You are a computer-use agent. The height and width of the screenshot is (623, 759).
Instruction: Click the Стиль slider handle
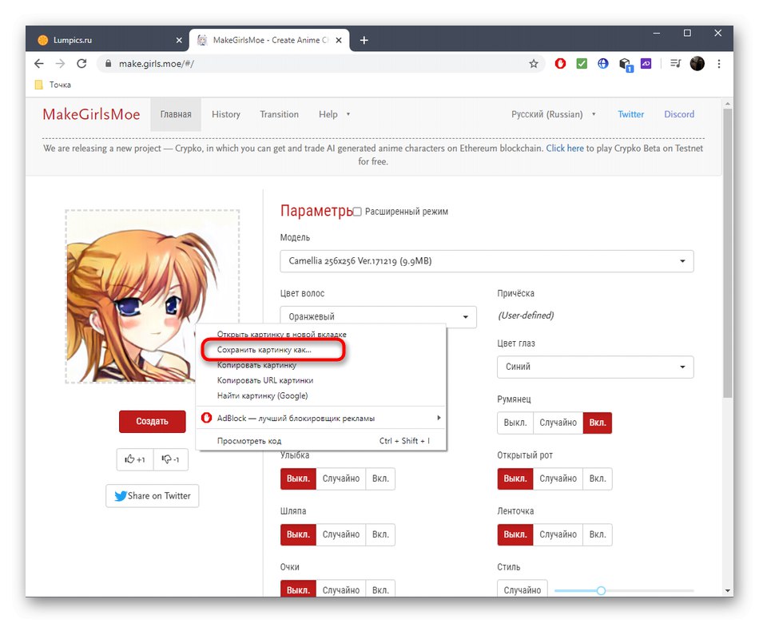601,590
